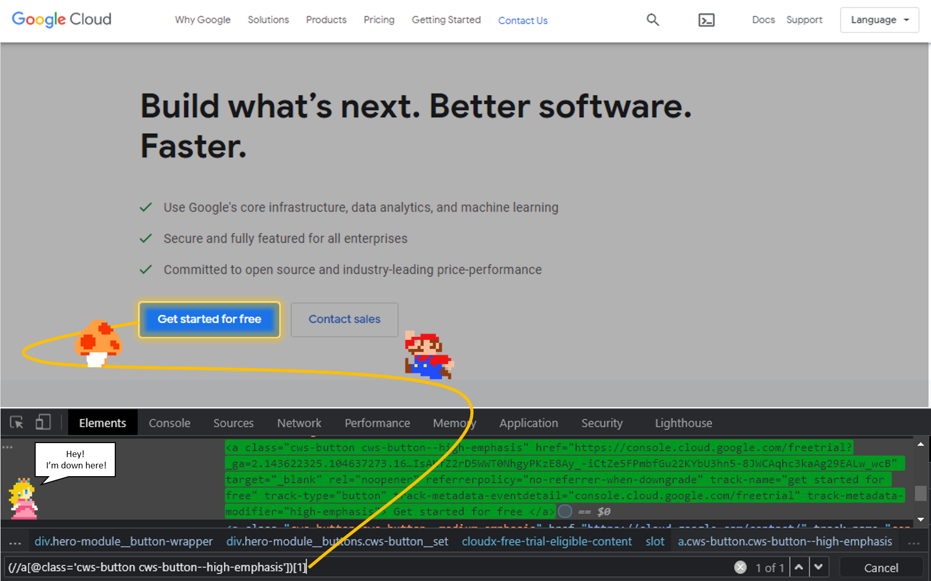931x581 pixels.
Task: Switch to the Console tab
Action: coord(170,423)
